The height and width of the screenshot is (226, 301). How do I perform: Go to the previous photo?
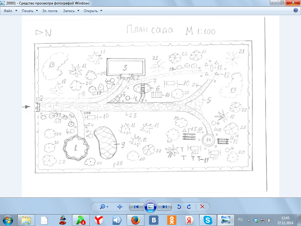136,207
